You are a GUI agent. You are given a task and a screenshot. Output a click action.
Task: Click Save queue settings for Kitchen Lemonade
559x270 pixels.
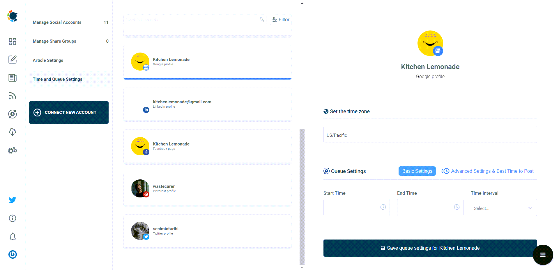430,248
